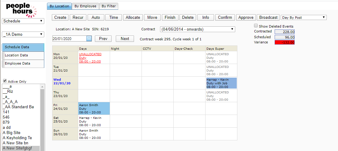This screenshot has height=151, width=338.
Task: Uncheck the Active Only checkbox
Action: (x=5, y=81)
